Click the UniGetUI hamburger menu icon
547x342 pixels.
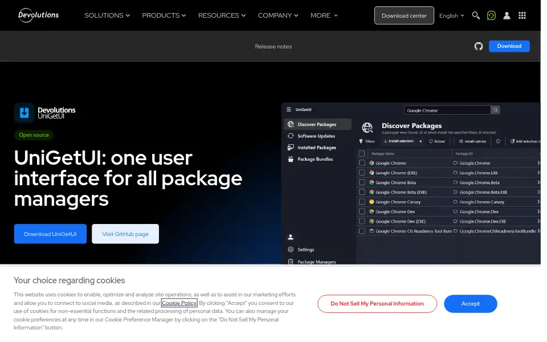(x=288, y=109)
